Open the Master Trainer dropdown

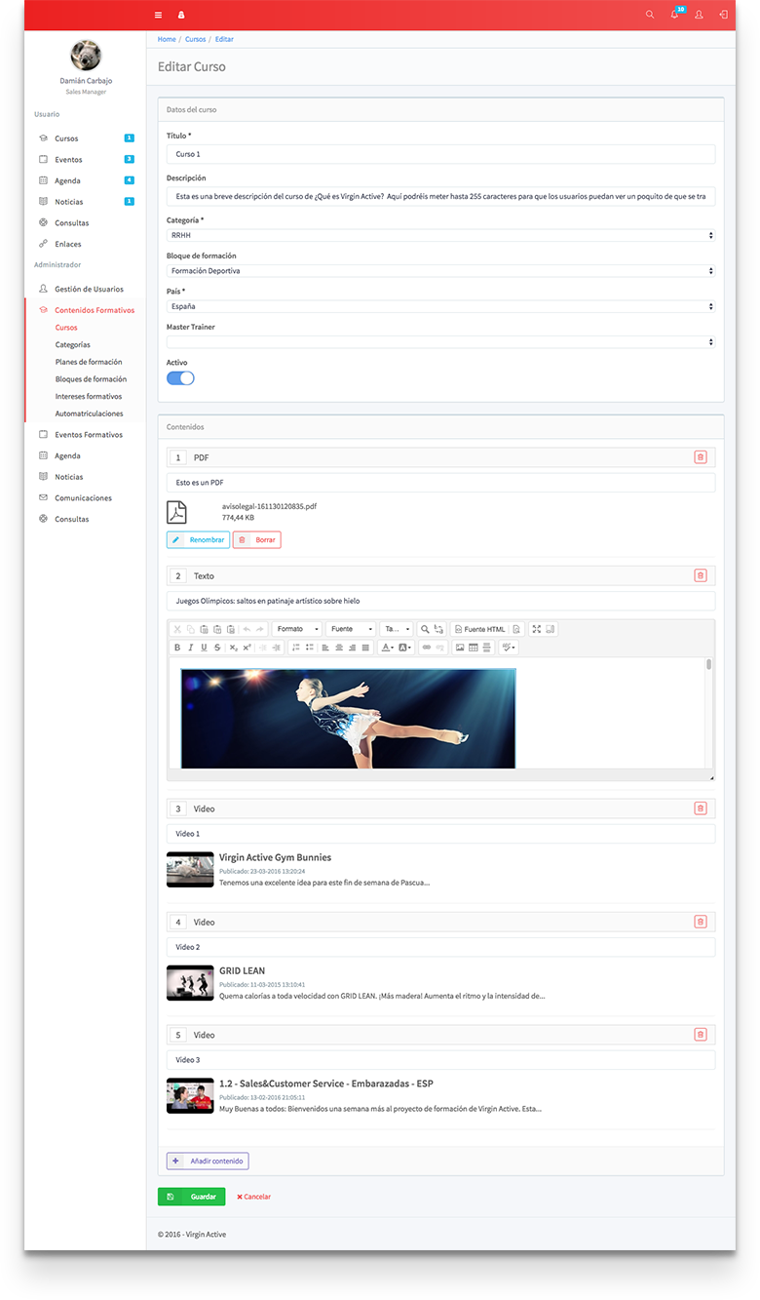[440, 342]
